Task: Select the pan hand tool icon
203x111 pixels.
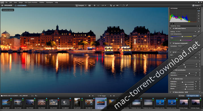Action: pos(94,5)
